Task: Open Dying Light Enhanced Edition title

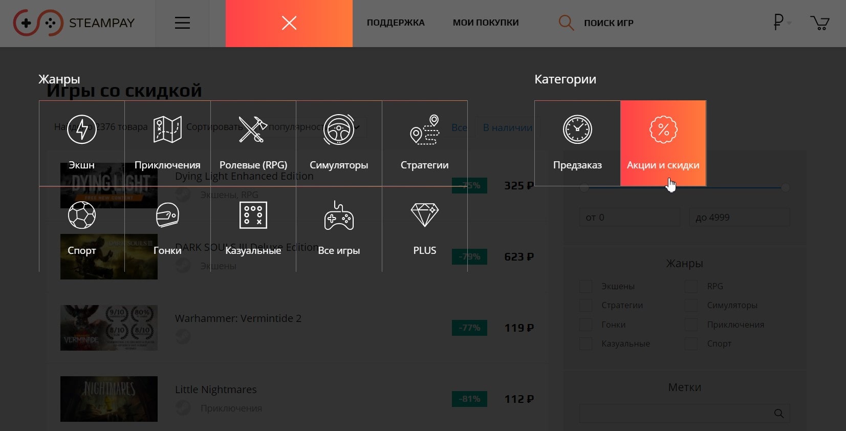Action: coord(244,176)
